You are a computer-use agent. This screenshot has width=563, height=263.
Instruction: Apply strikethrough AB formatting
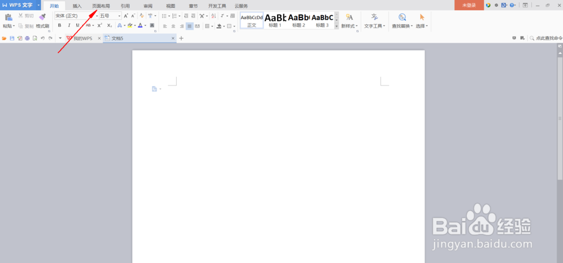coord(88,25)
